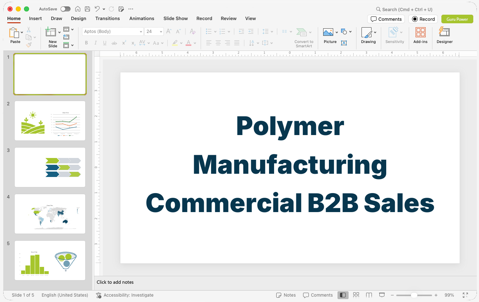This screenshot has width=479, height=302.
Task: Click the Superscript icon
Action: (x=124, y=43)
